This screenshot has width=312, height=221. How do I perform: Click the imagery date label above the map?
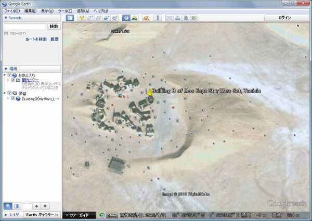[x=121, y=31]
